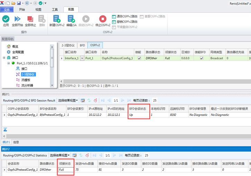251x176 pixels.
Task: Select 概览 in navigation tree
Action: coord(15,46)
